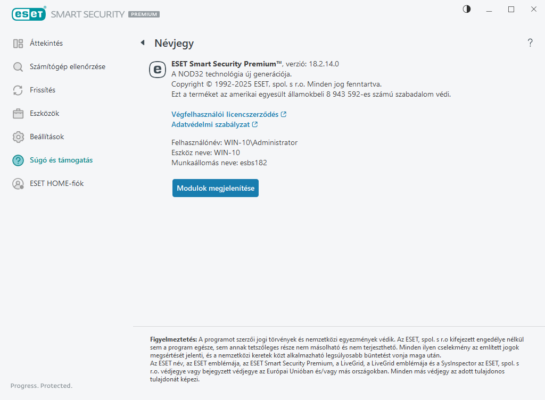
Task: Click the ESET logo in title bar
Action: pyautogui.click(x=28, y=14)
